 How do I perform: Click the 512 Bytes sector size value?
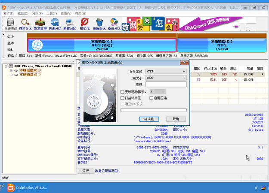(x=256, y=130)
